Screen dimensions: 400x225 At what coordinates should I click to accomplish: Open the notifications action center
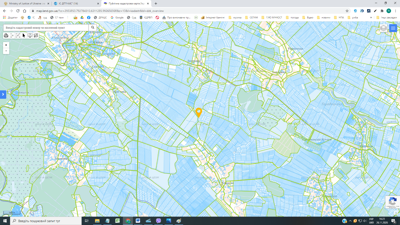tap(393, 221)
